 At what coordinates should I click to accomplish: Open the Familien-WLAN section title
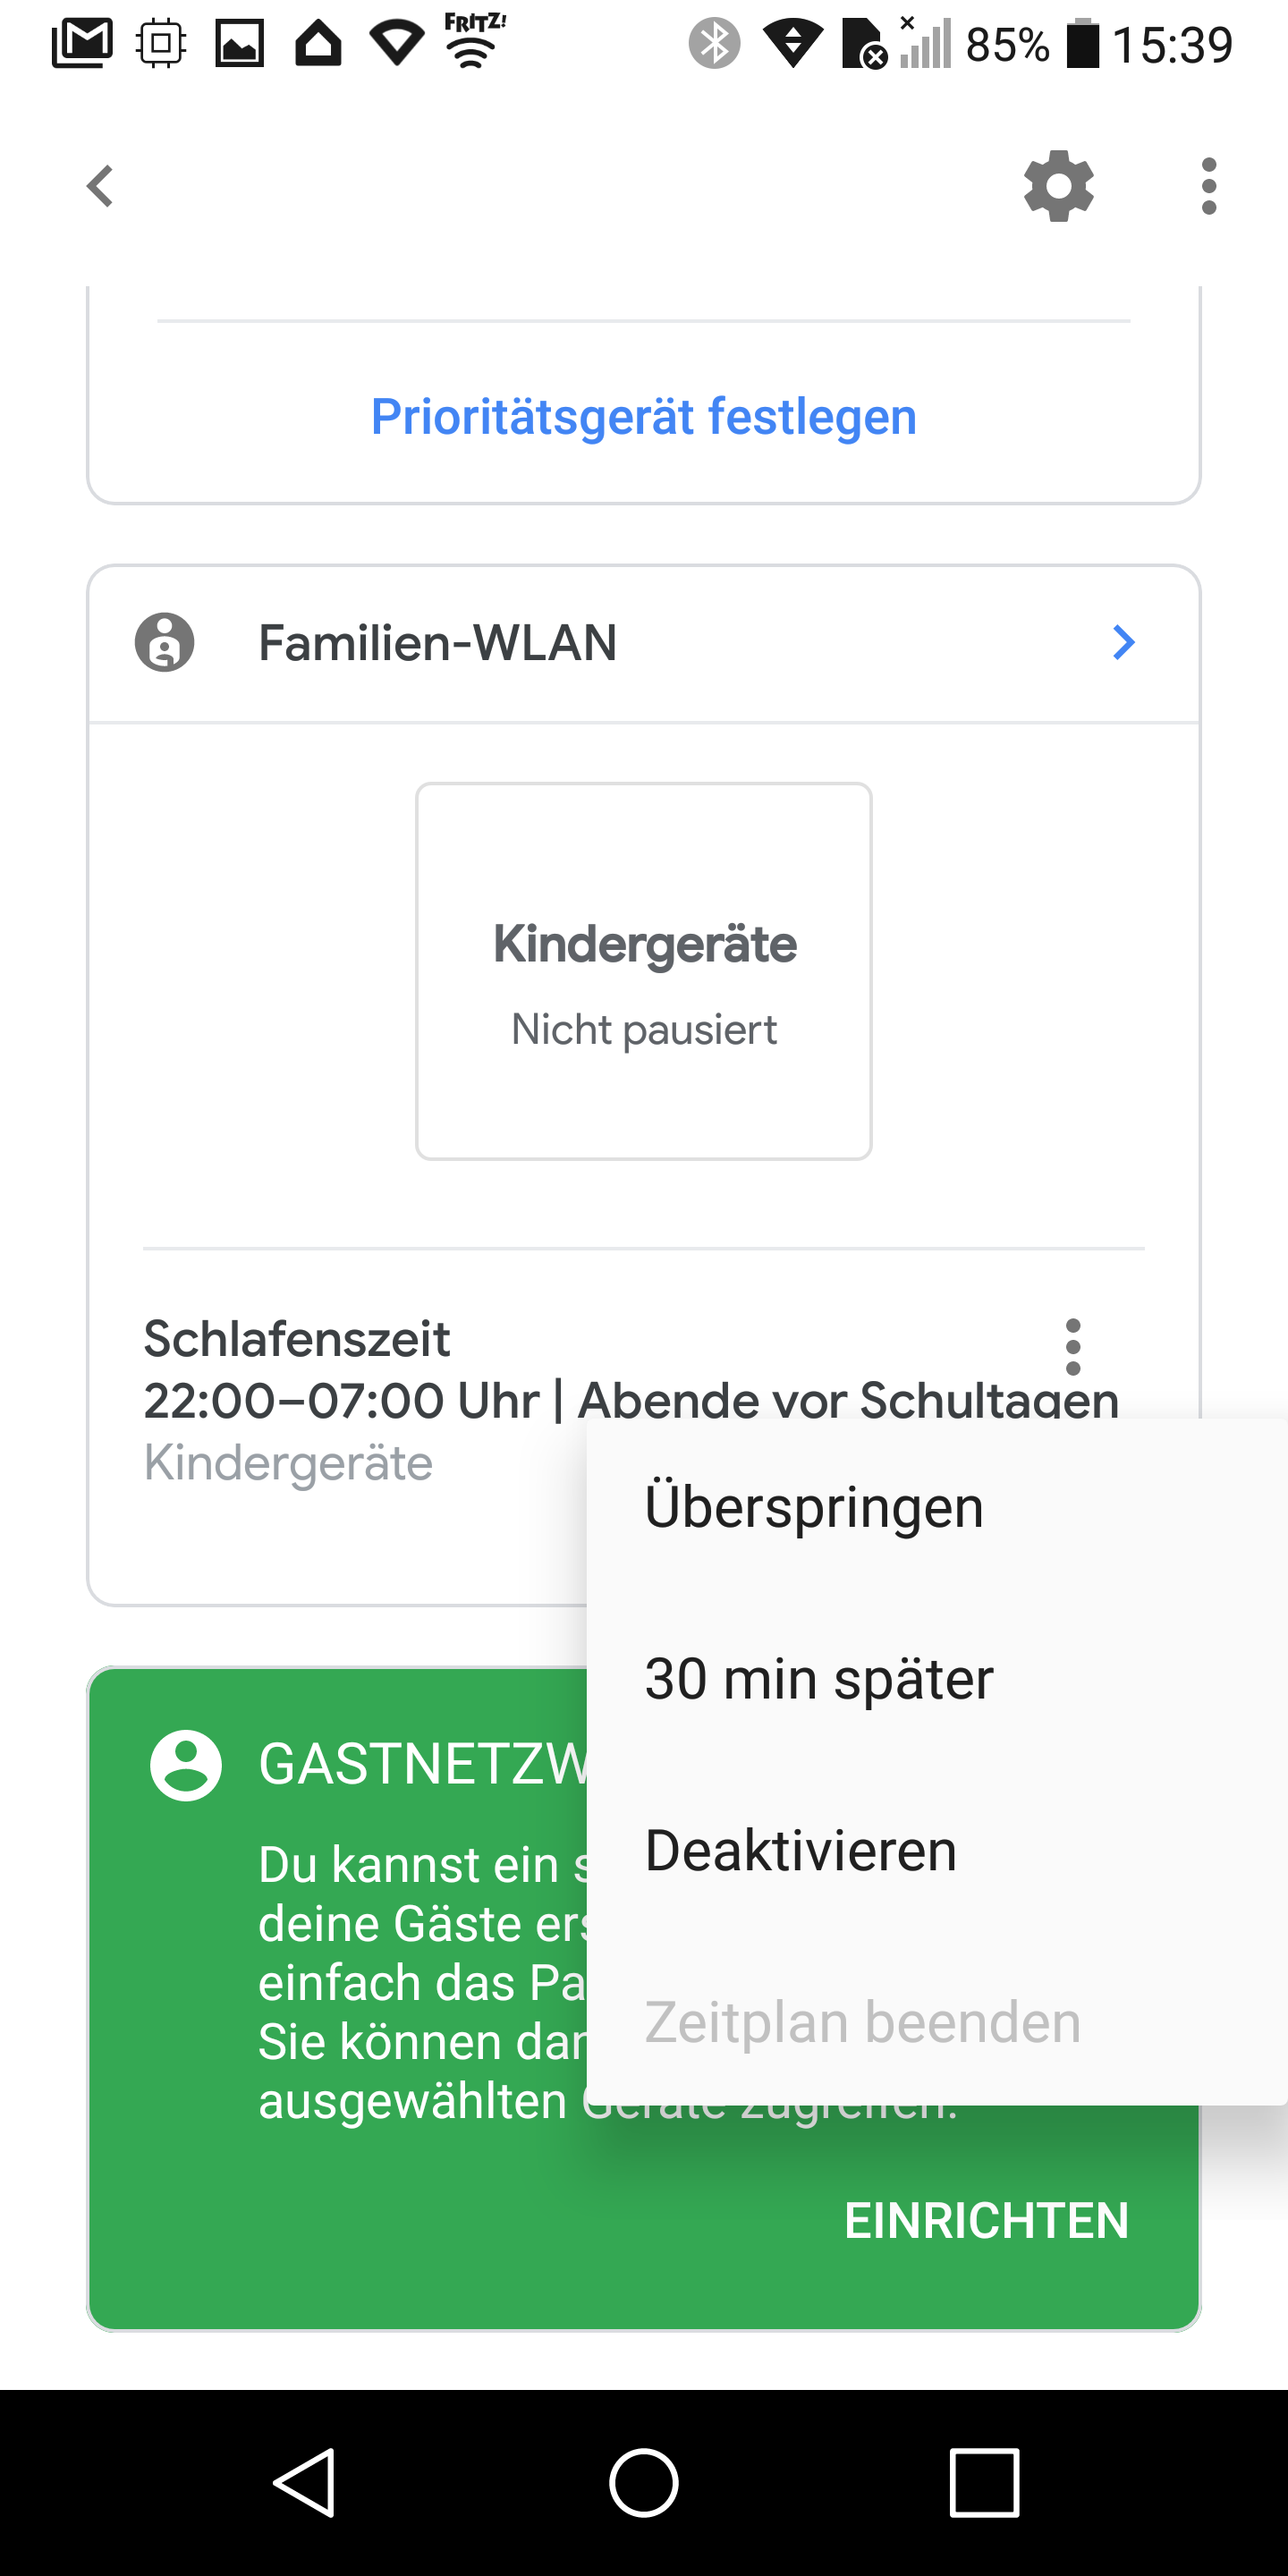point(437,642)
